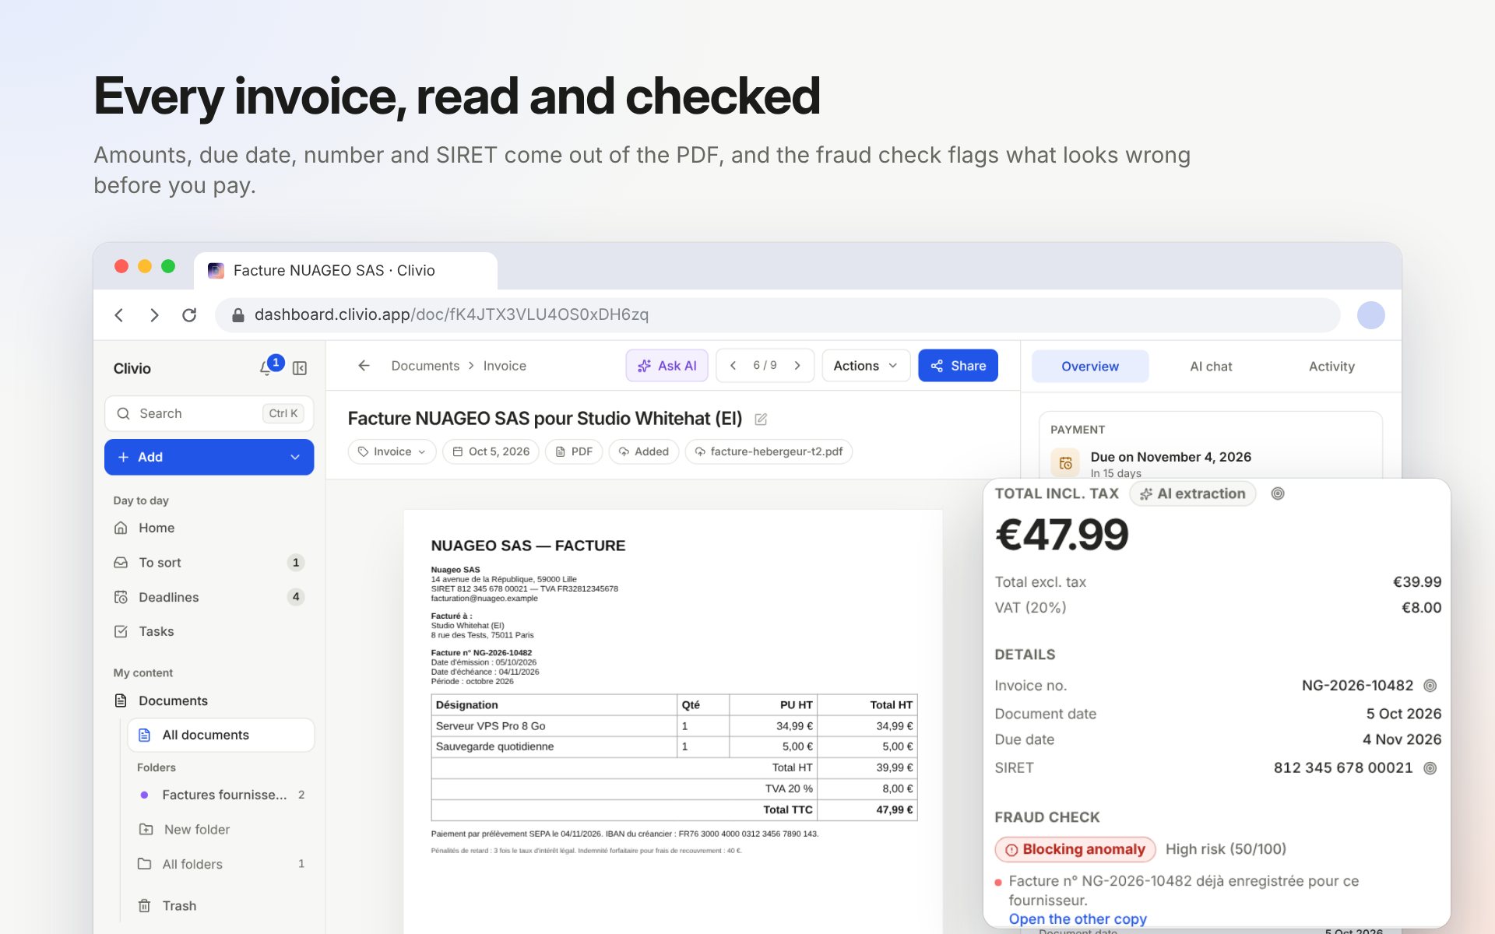Open the other copy link

click(1078, 919)
